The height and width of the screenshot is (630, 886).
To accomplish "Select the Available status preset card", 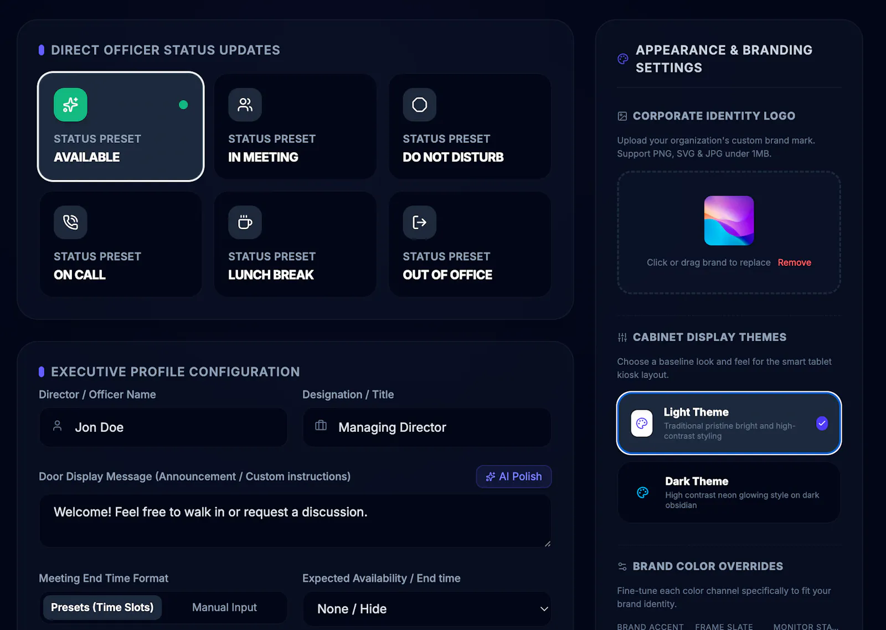I will [121, 126].
